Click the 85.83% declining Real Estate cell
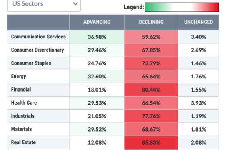225x150 pixels. pos(151,143)
